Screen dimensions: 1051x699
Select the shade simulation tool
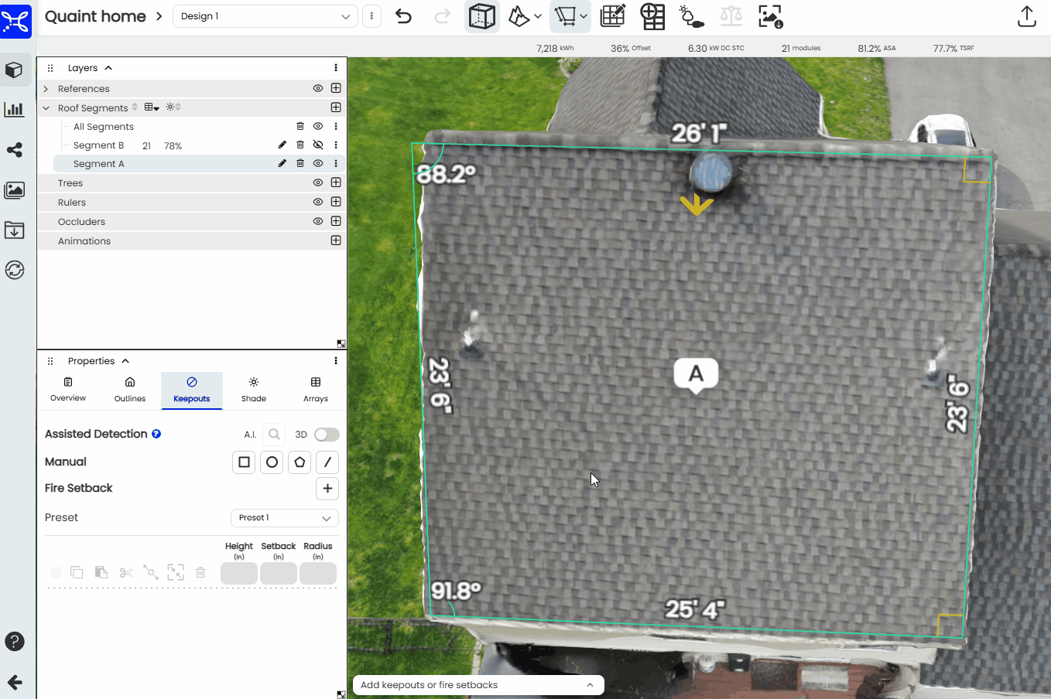tap(691, 16)
